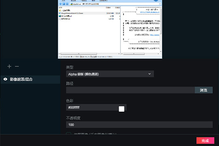Image resolution: width=219 pixels, height=146 pixels.
Task: Click the blue view-mode icon beside the up arrow
Action: coord(64,4)
